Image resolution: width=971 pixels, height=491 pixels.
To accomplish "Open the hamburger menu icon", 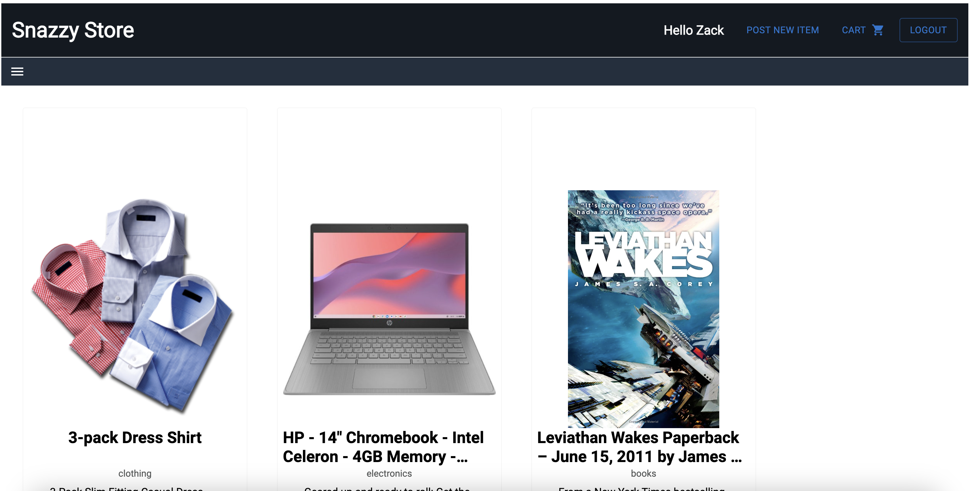I will point(17,72).
